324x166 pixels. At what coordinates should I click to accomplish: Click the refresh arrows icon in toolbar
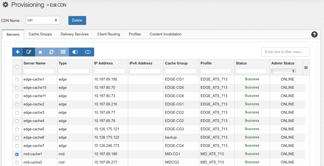[52, 52]
